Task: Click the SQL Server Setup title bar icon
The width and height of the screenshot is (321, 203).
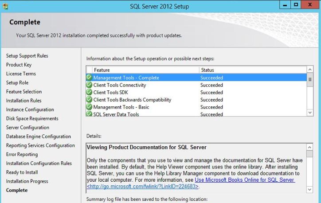Action: 5,6
